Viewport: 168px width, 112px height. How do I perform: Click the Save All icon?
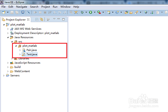point(17,12)
